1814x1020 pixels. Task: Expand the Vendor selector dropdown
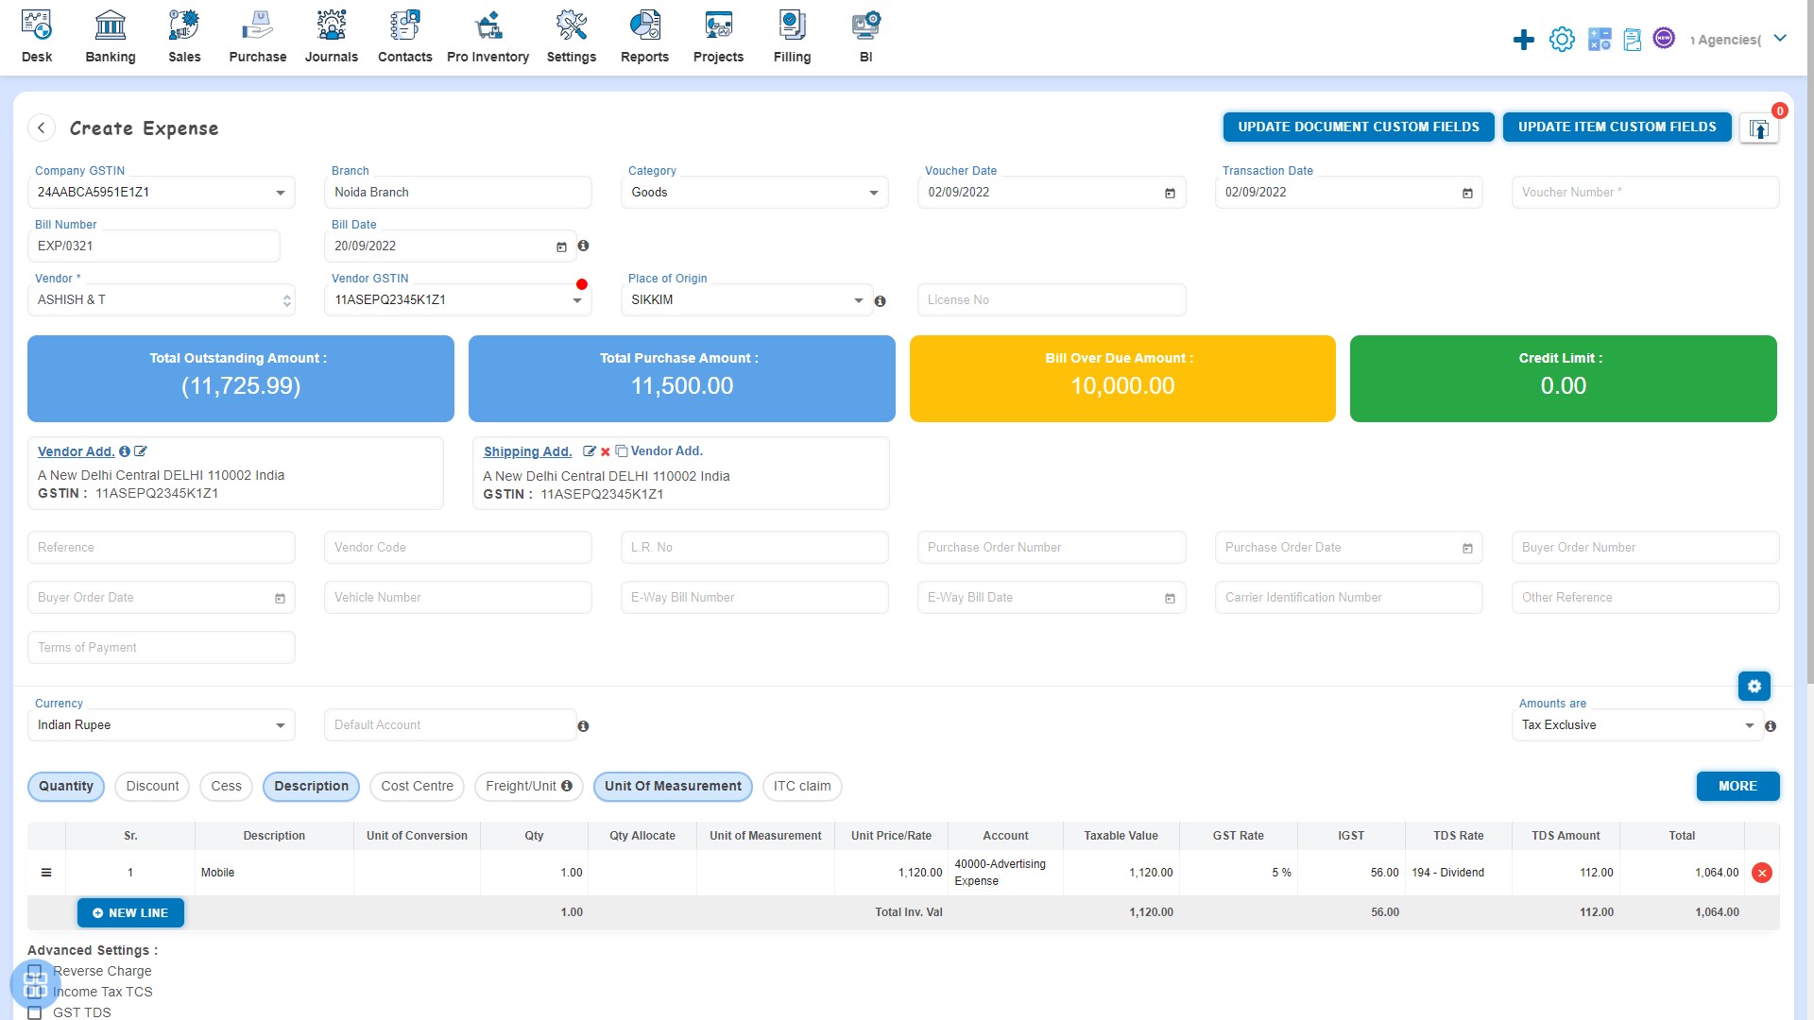(x=287, y=300)
